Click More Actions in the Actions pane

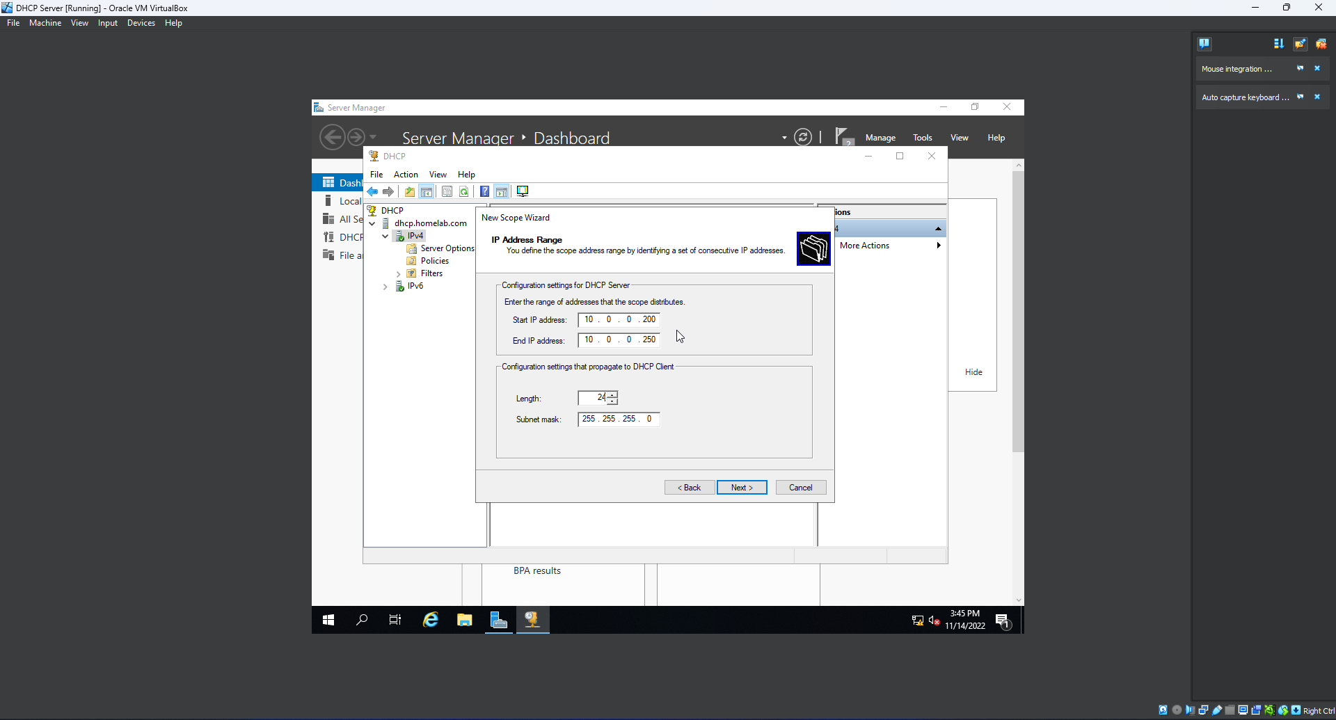[x=864, y=246]
